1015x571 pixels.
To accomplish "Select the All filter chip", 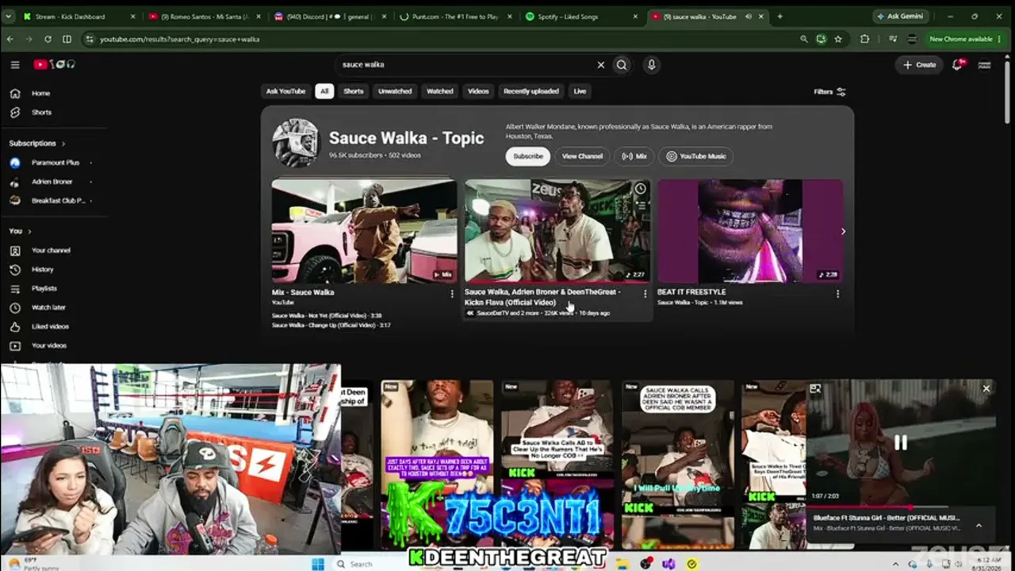I will (324, 91).
